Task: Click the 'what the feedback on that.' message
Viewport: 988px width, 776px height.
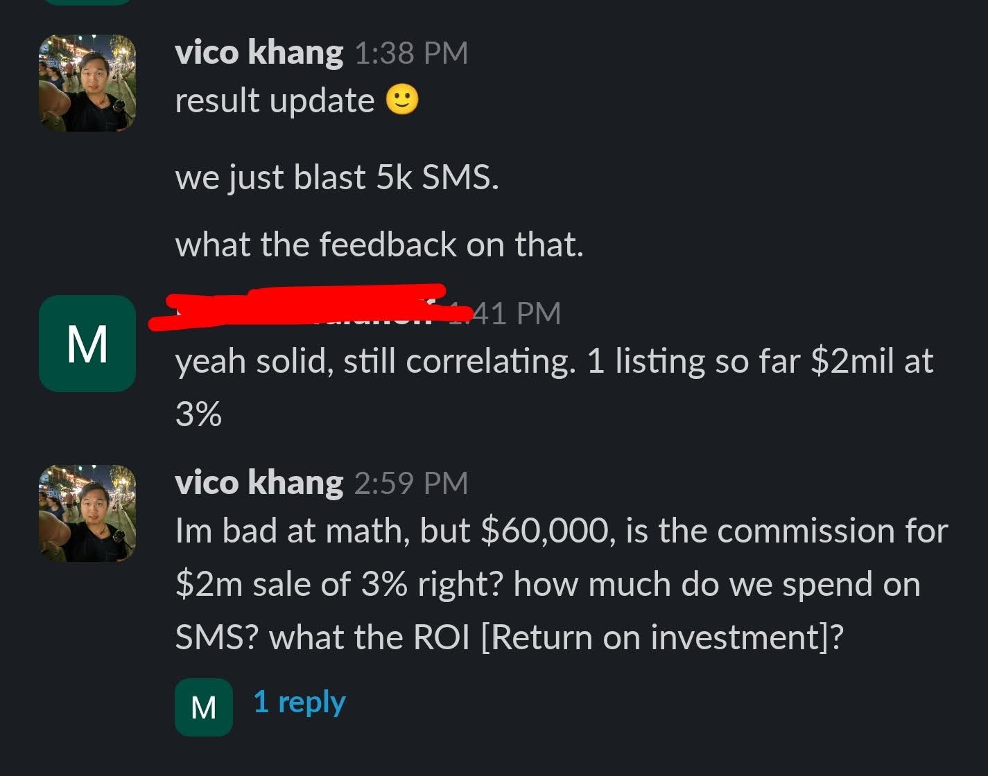Action: (x=379, y=245)
